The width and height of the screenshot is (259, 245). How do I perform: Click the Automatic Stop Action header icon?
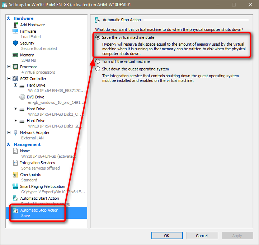click(x=97, y=20)
